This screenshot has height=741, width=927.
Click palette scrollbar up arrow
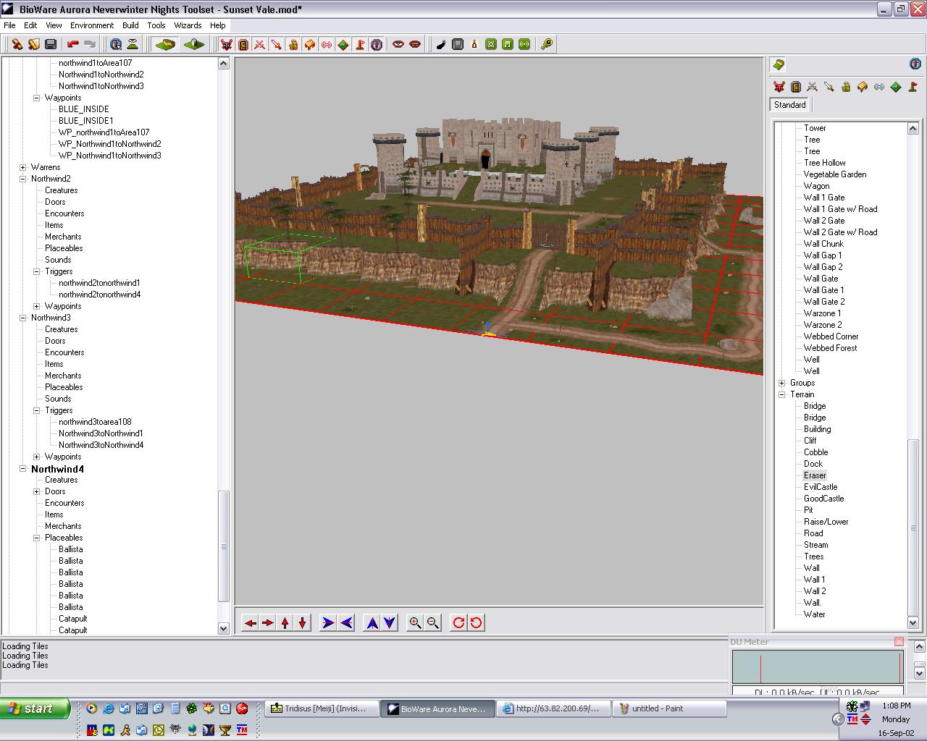pos(913,129)
